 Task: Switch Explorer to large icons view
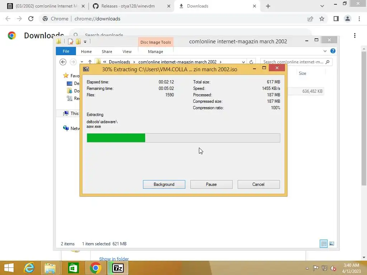pyautogui.click(x=332, y=243)
